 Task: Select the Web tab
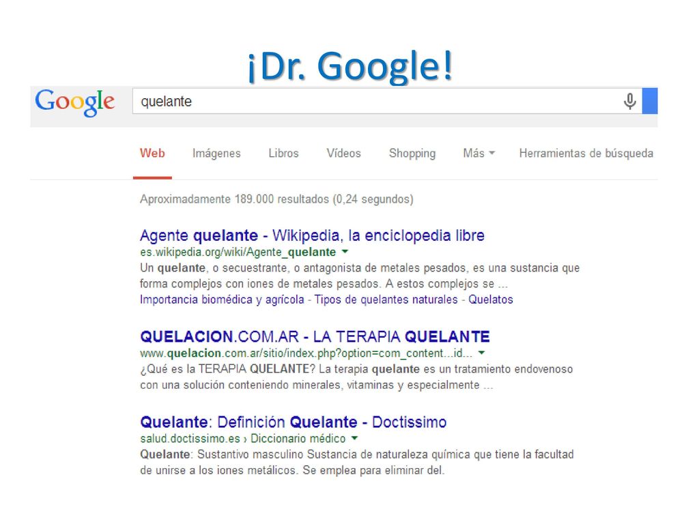152,154
